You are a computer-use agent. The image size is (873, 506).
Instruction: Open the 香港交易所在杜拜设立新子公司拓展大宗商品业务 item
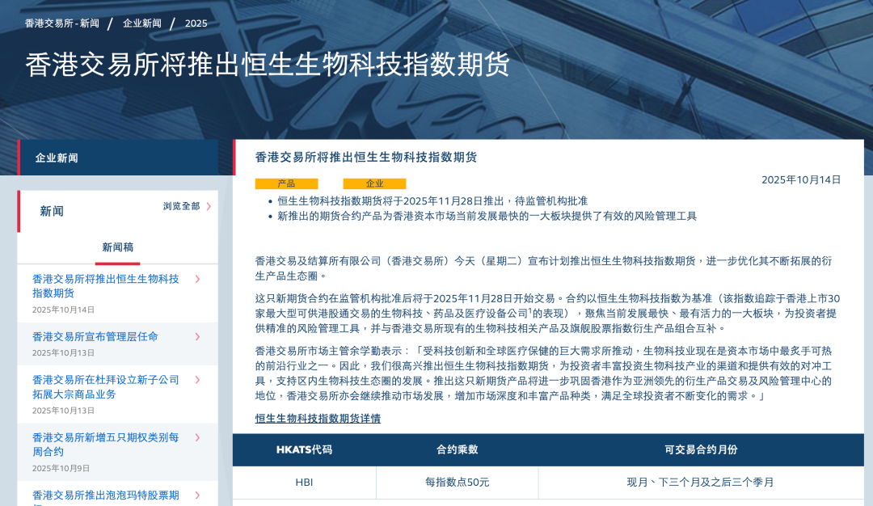pos(105,386)
